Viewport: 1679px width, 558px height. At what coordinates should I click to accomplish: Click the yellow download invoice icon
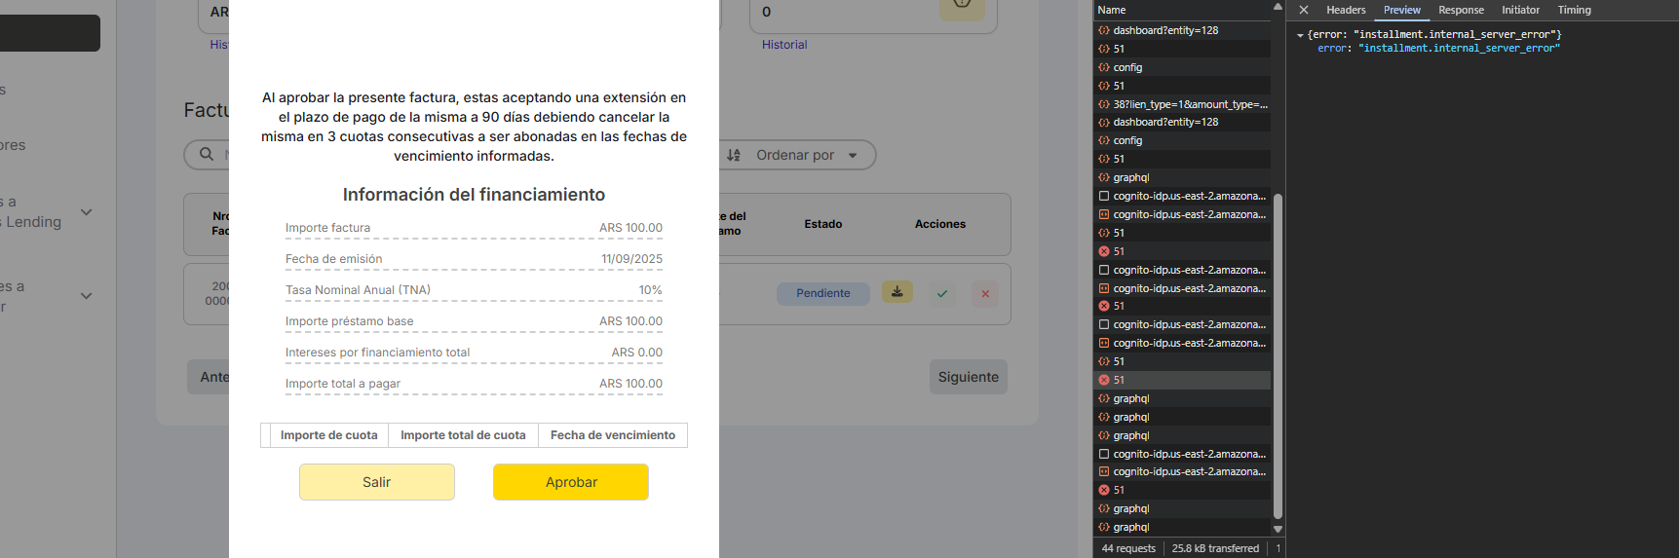897,292
